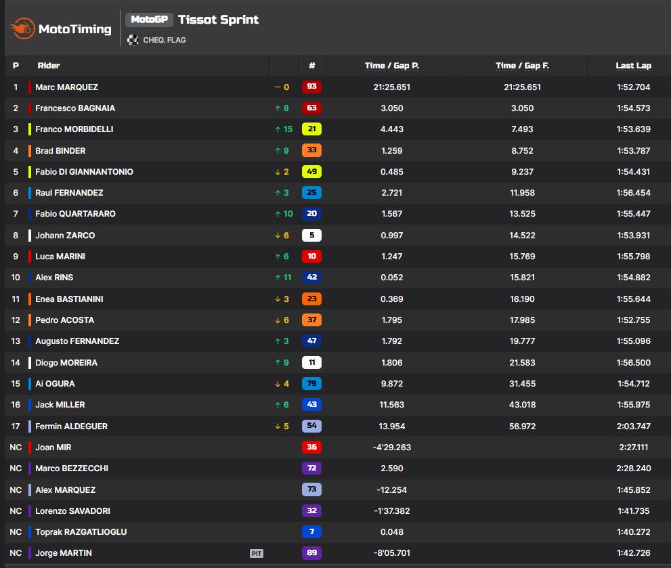671x568 pixels.
Task: Click the checkered flag status icon
Action: pyautogui.click(x=133, y=40)
